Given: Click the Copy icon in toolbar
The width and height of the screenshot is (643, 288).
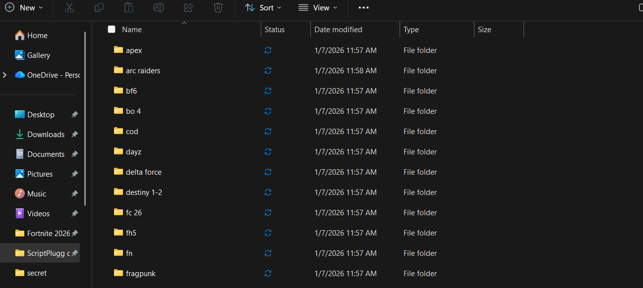Looking at the screenshot, I should tap(99, 7).
